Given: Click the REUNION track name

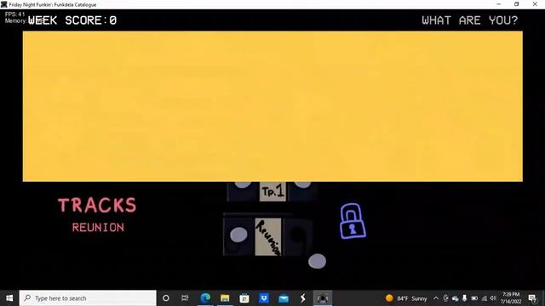Looking at the screenshot, I should point(98,228).
